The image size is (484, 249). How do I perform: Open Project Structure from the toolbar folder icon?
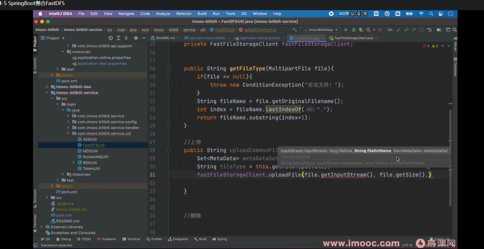(x=439, y=30)
